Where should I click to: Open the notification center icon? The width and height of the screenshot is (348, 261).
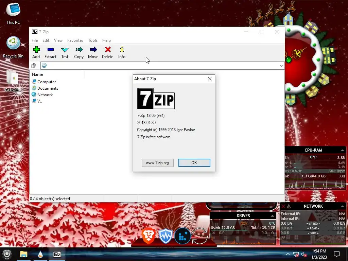pyautogui.click(x=337, y=254)
